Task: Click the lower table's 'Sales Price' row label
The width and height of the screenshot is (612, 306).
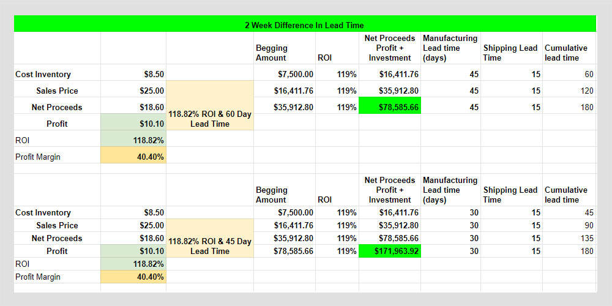Action: [x=57, y=225]
